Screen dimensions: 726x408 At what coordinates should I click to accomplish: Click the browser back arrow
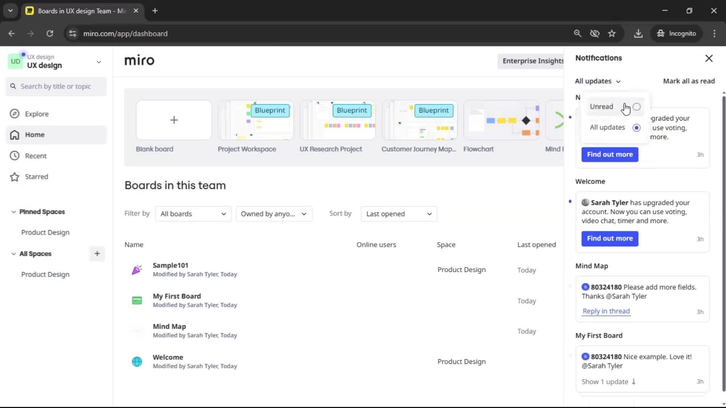point(12,34)
